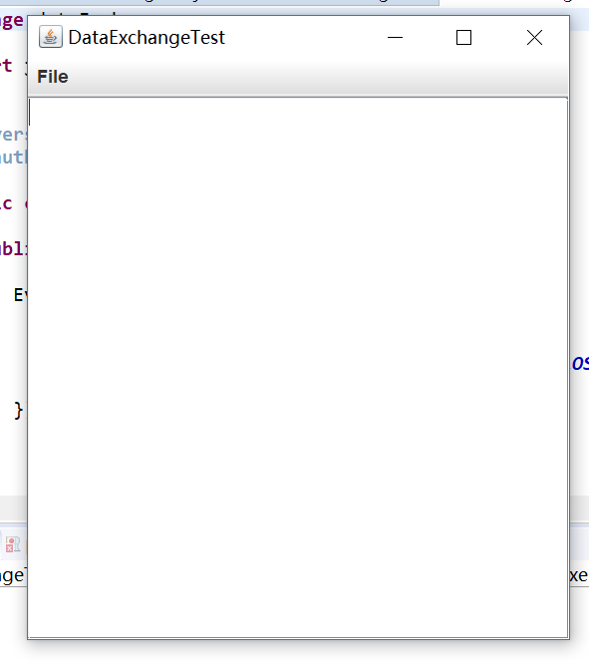The image size is (589, 667).
Task: Close the DataExchangeTest window
Action: pyautogui.click(x=534, y=38)
